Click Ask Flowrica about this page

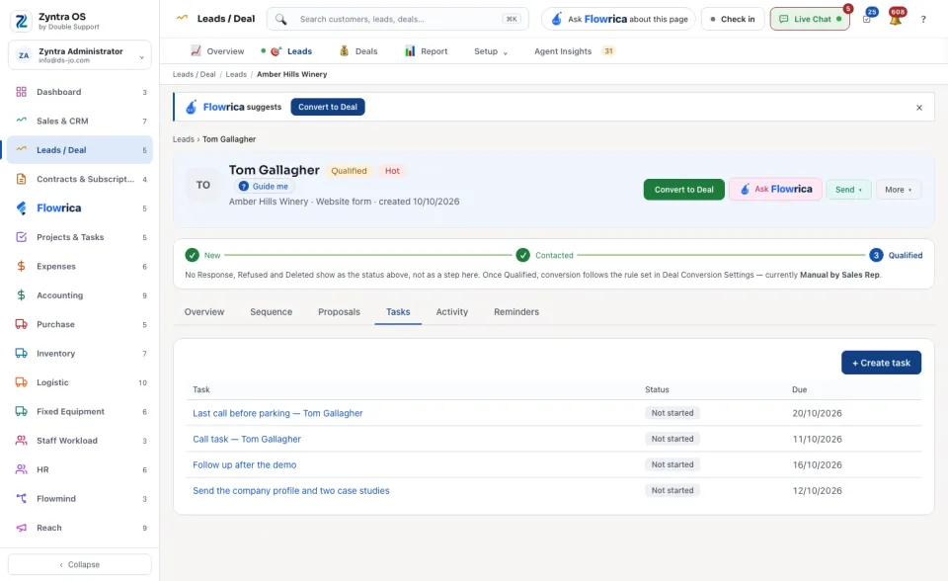point(618,20)
